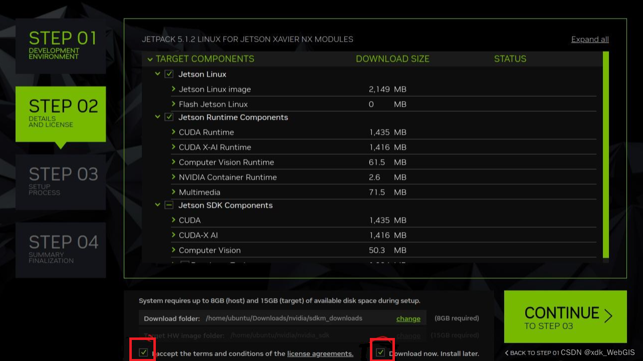Click the Target HW image folder path
The image size is (643, 361).
283,335
